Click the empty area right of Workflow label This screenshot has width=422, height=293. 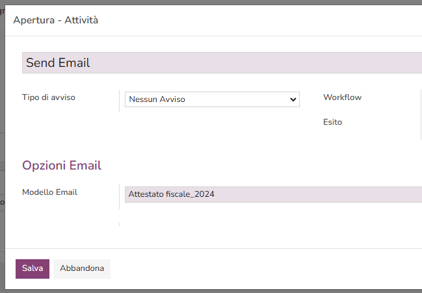pos(390,97)
